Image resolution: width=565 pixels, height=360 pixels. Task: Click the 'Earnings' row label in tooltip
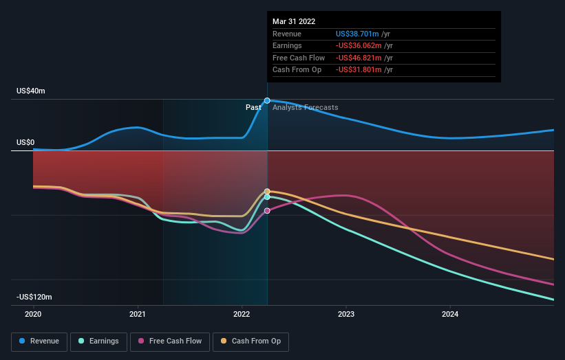(x=287, y=45)
